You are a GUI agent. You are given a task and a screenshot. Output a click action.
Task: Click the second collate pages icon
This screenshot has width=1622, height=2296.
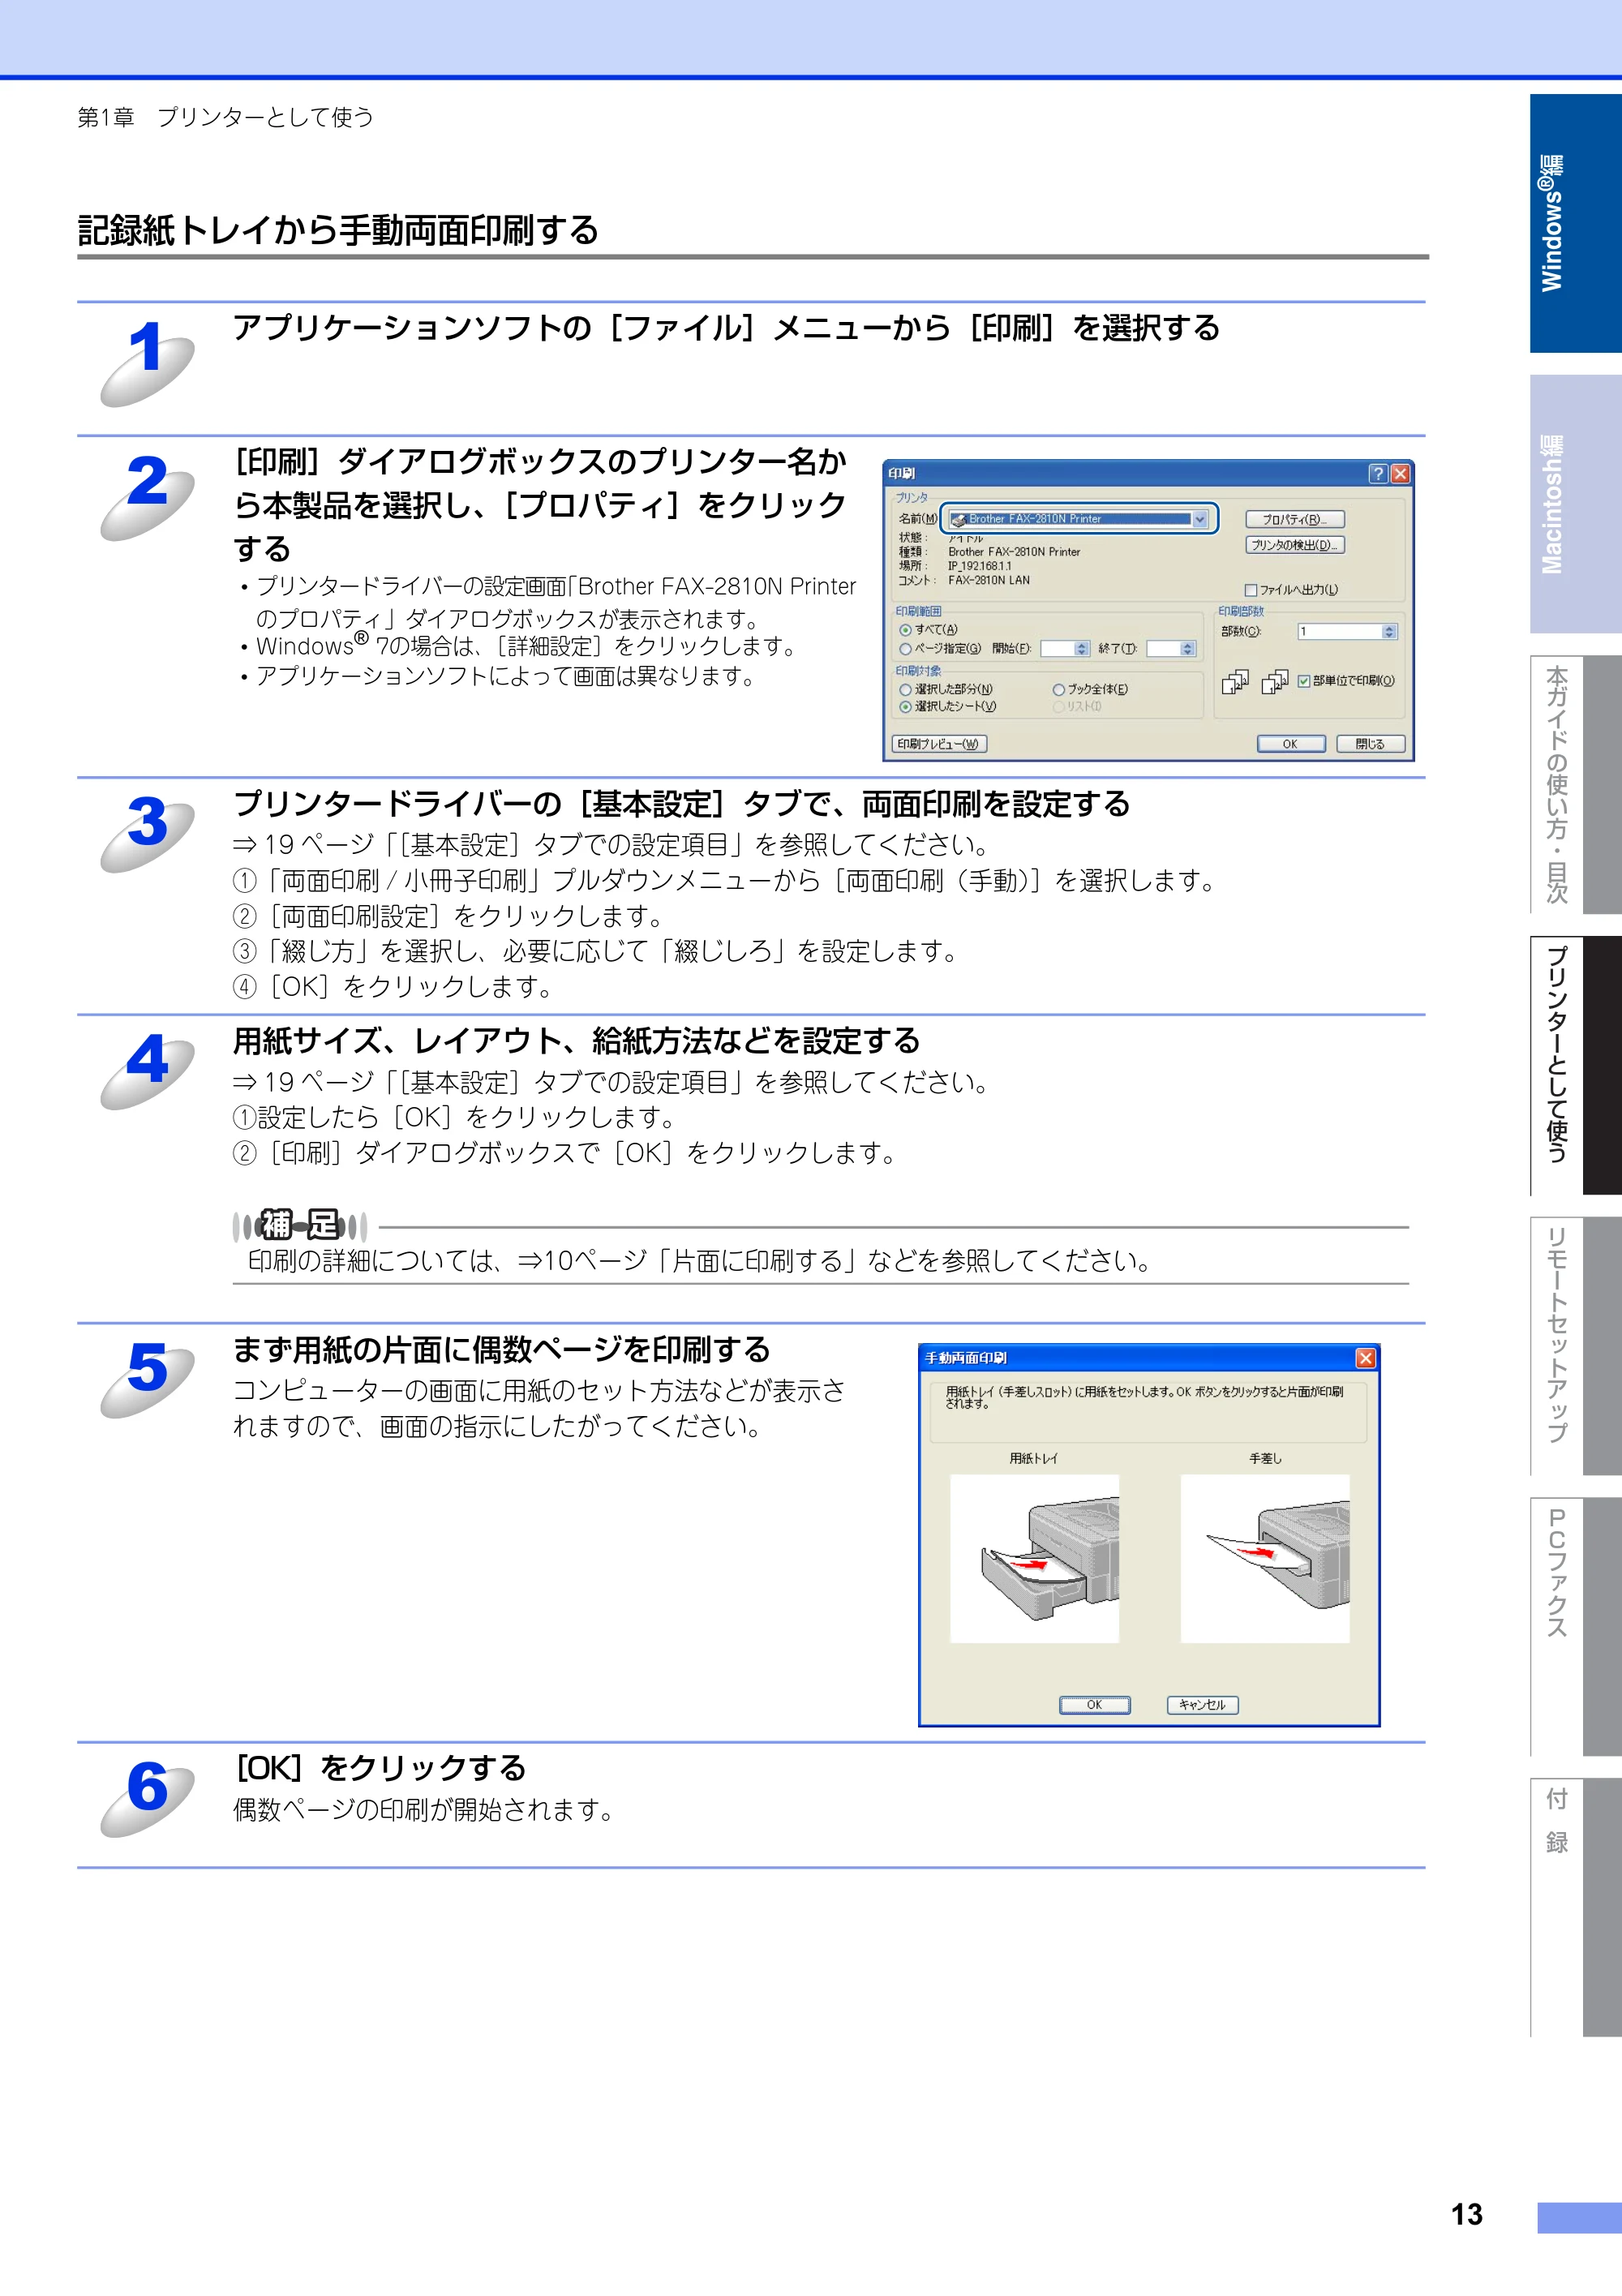(x=1274, y=682)
